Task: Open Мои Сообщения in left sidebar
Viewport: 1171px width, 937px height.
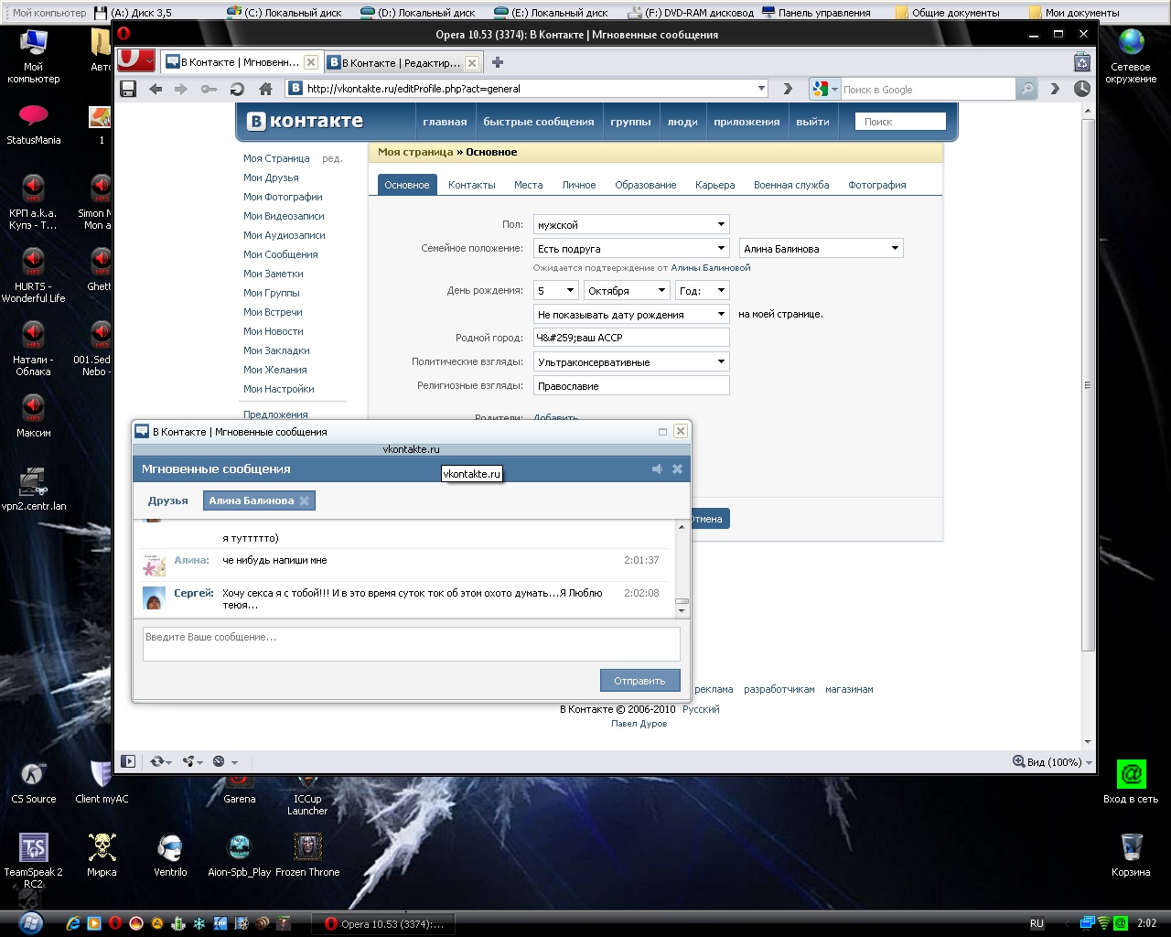Action: click(x=281, y=254)
